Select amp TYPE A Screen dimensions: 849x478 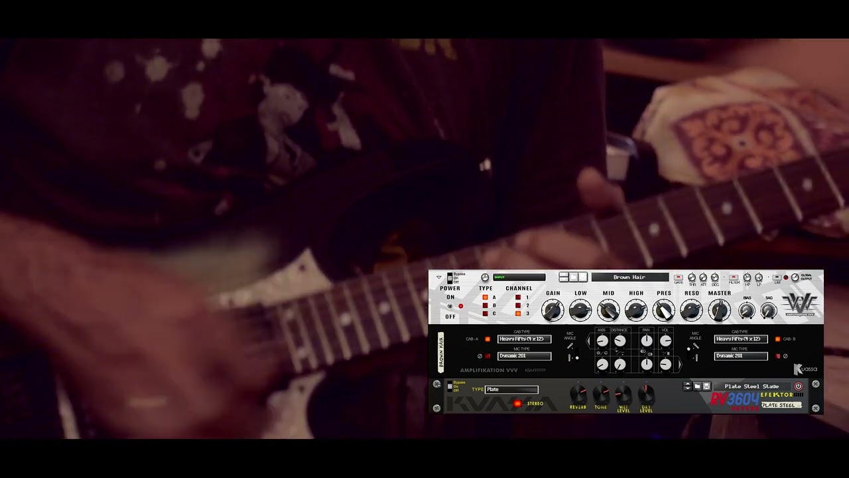(485, 297)
